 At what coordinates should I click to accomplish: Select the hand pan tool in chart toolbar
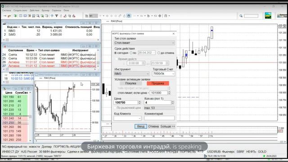pos(129,16)
